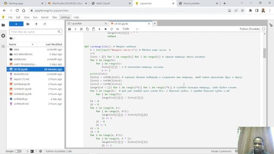
Task: Click the address bar URL
Action: [52, 10]
